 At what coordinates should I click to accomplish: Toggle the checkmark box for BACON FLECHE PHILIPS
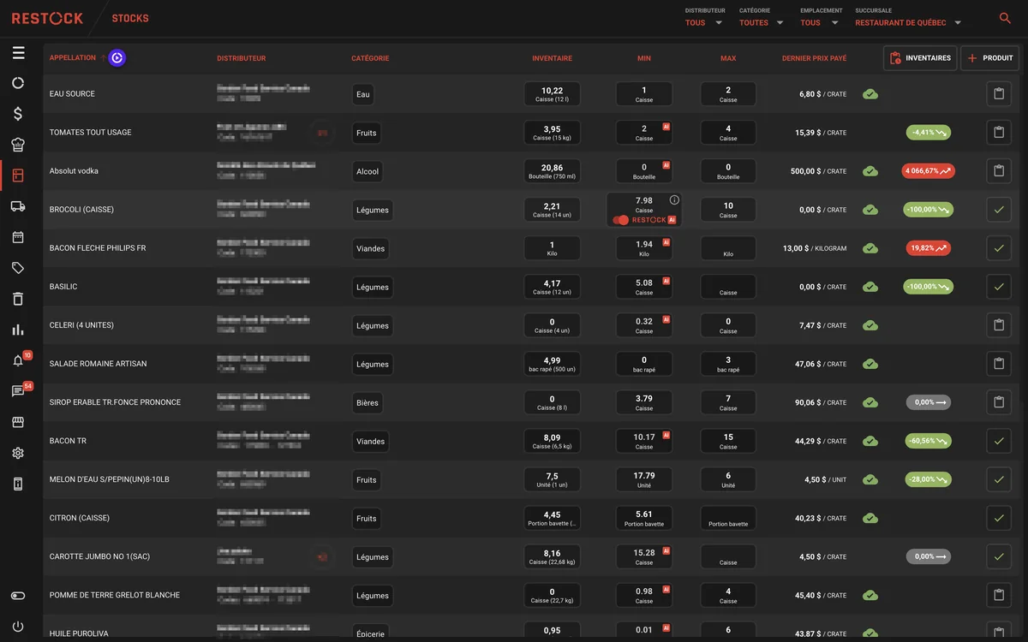click(999, 248)
